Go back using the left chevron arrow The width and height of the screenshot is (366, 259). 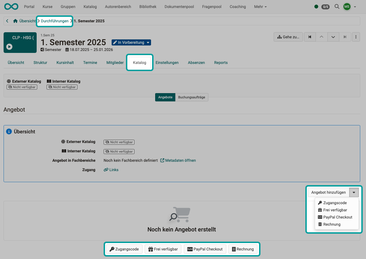point(7,21)
